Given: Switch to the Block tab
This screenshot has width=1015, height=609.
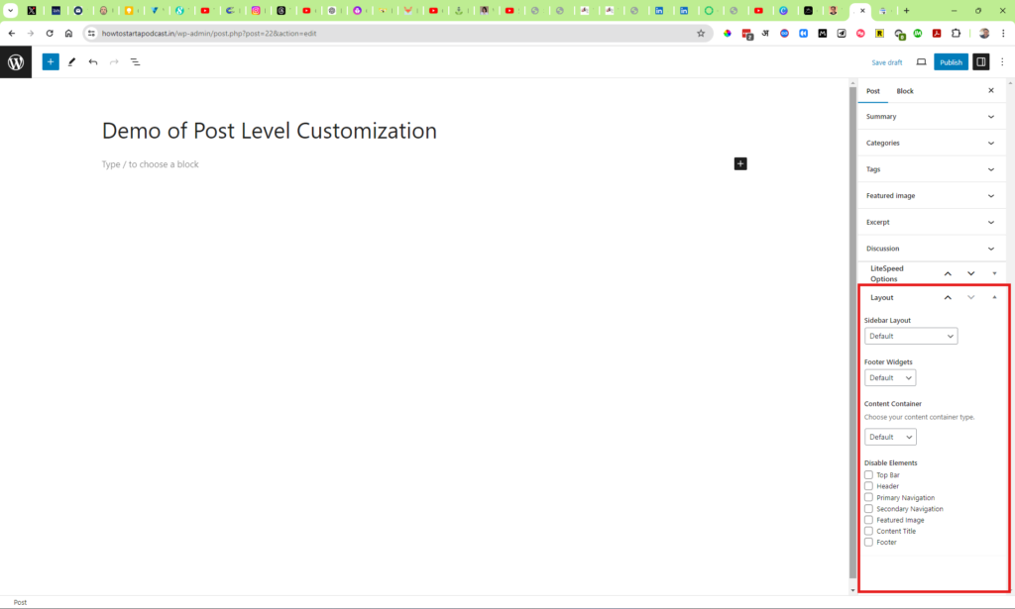Looking at the screenshot, I should point(905,91).
